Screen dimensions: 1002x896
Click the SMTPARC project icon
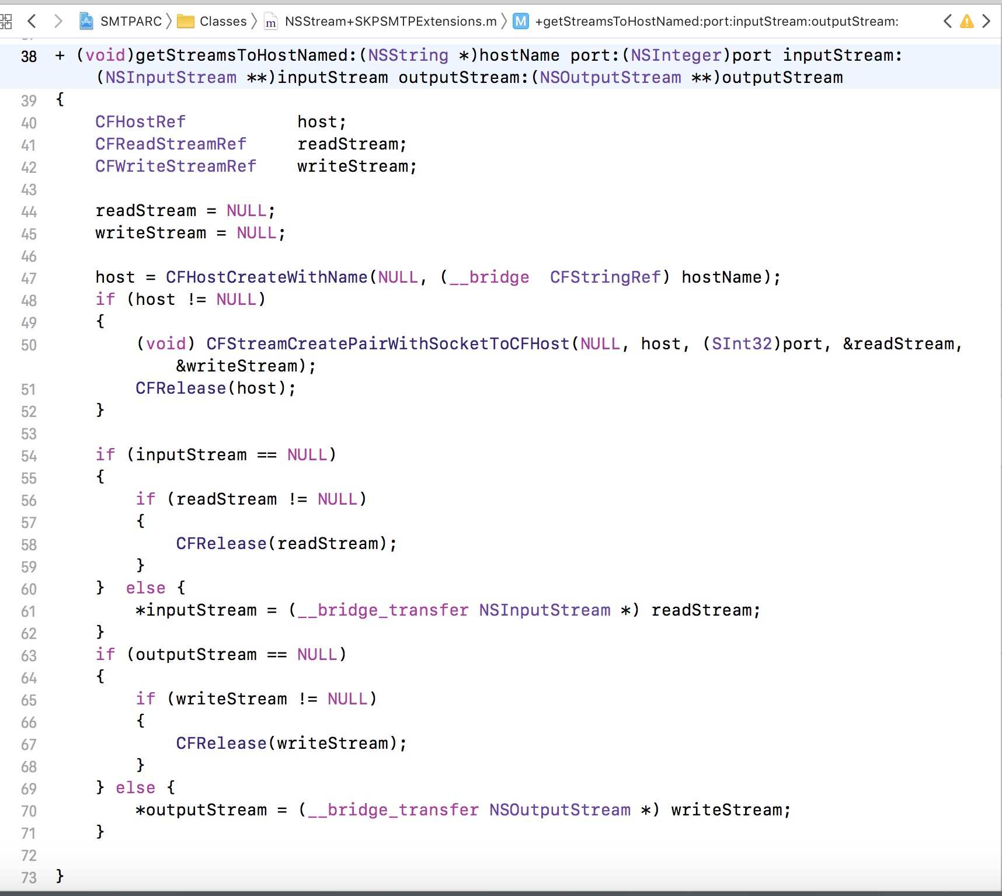coord(86,22)
